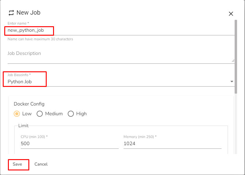Pick the High Docker Config radio

point(71,114)
